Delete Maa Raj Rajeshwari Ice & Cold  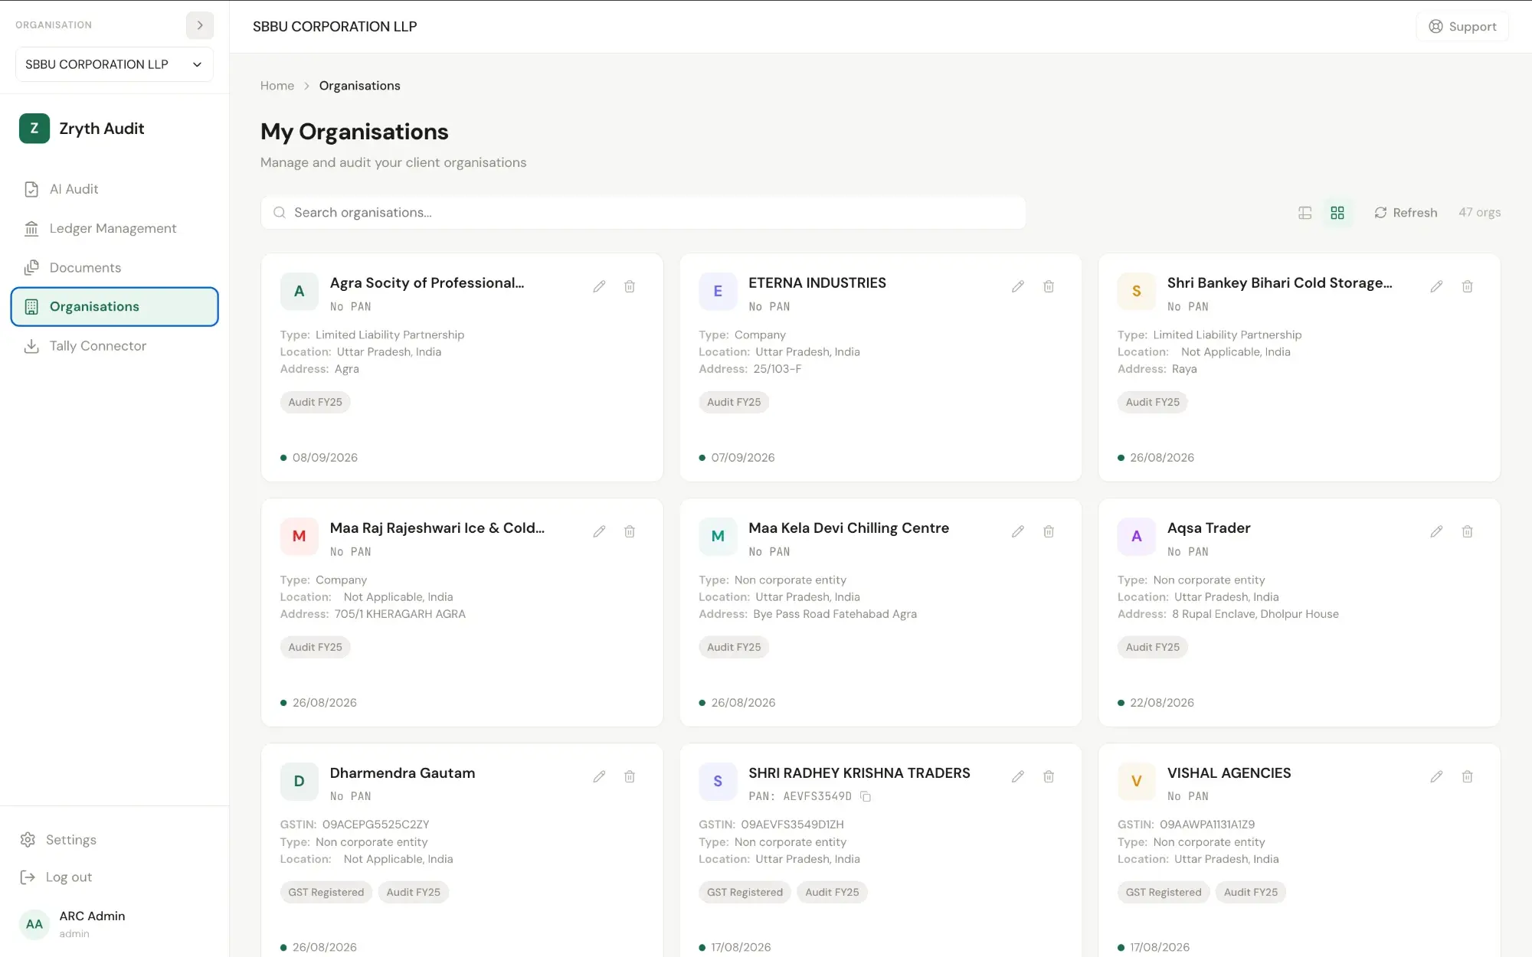630,531
